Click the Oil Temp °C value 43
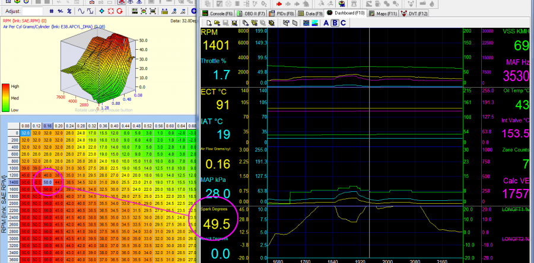 (x=522, y=105)
